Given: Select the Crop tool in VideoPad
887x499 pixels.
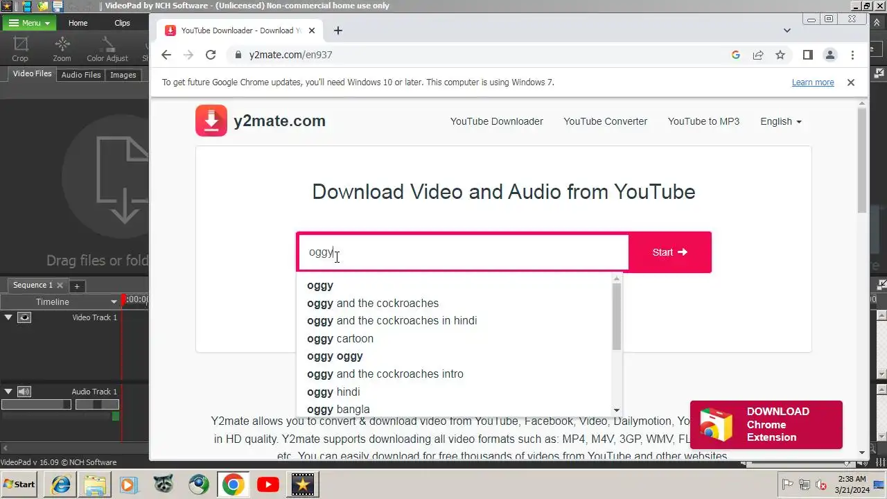Looking at the screenshot, I should coord(20,49).
